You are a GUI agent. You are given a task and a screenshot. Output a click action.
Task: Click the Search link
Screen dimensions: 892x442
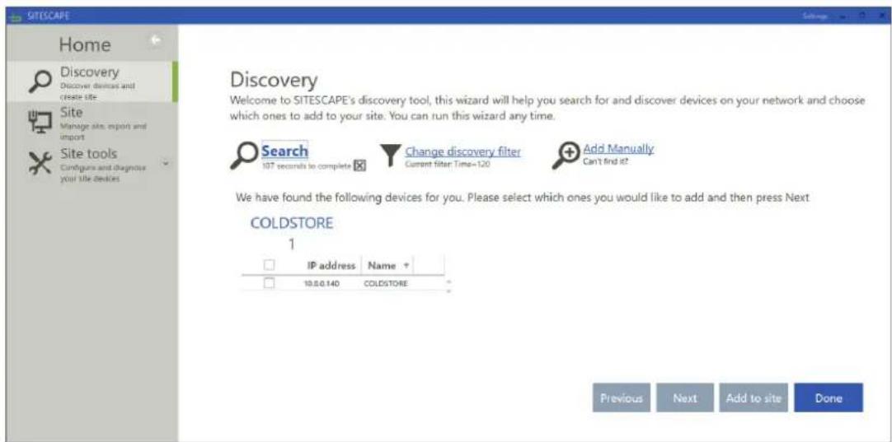(284, 151)
